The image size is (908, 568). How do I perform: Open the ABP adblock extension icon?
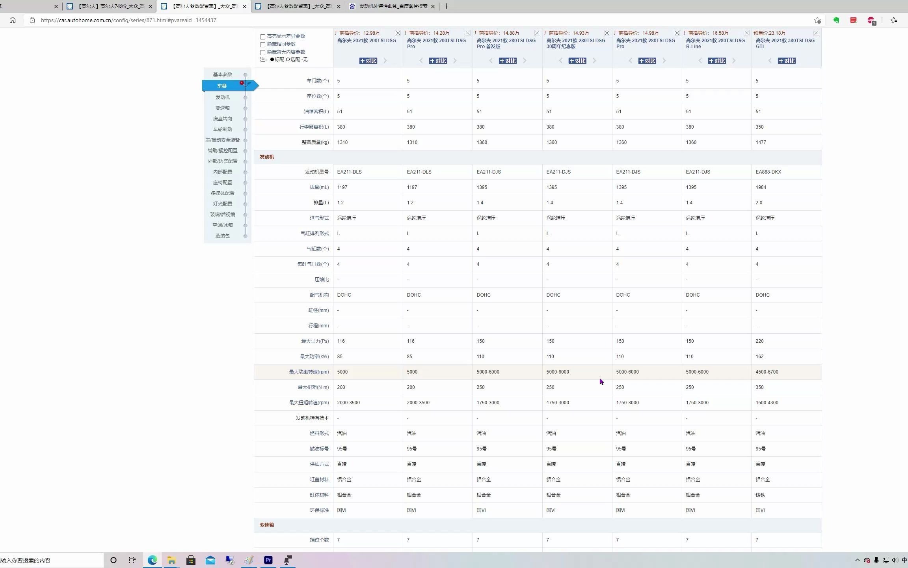pyautogui.click(x=871, y=21)
